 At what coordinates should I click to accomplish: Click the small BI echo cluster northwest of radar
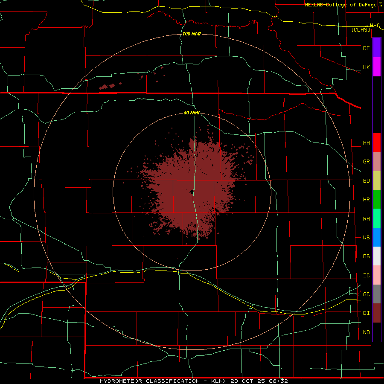(x=107, y=87)
